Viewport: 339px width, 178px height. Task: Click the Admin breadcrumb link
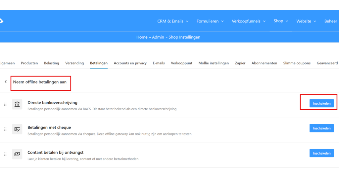pos(158,37)
